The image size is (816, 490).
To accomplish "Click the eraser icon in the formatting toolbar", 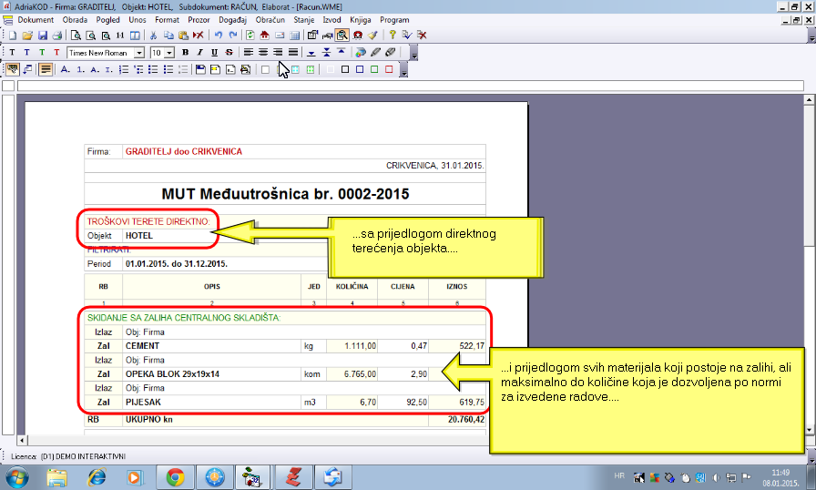I will [391, 53].
